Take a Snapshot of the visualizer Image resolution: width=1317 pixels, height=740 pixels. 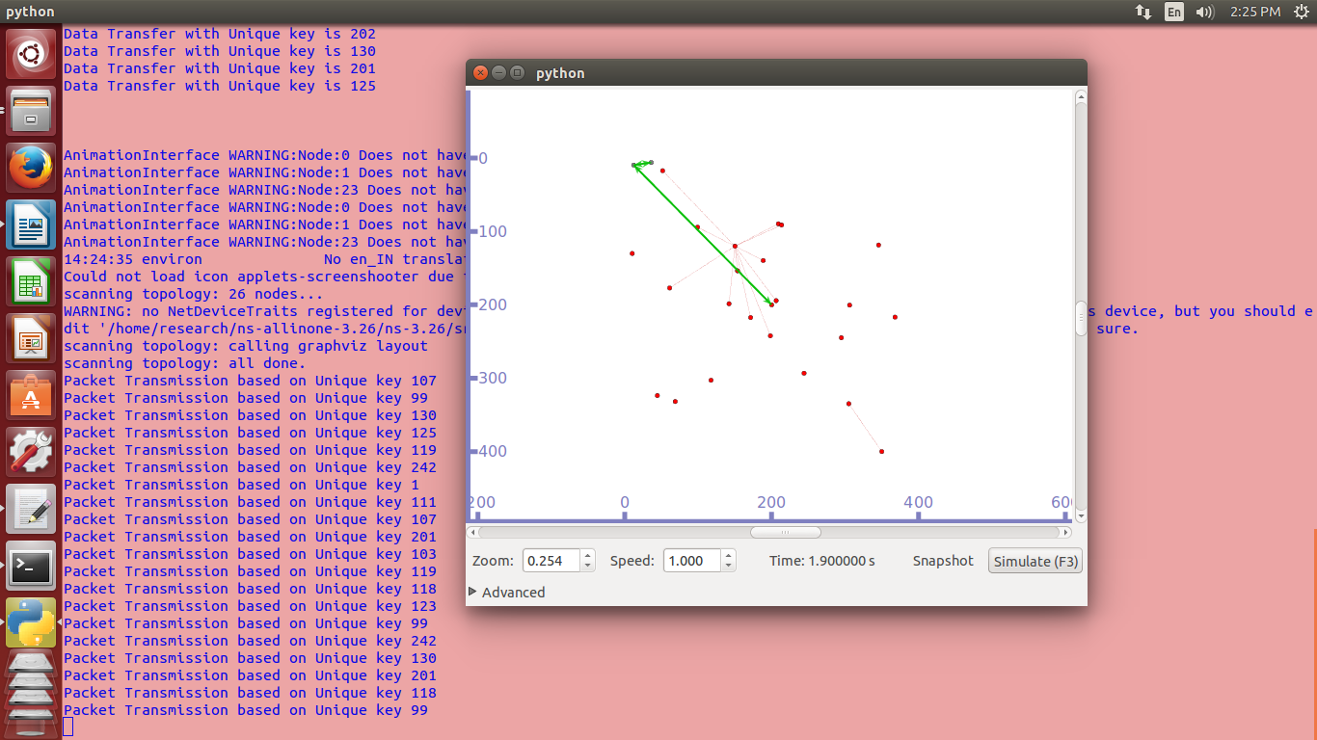click(x=943, y=561)
